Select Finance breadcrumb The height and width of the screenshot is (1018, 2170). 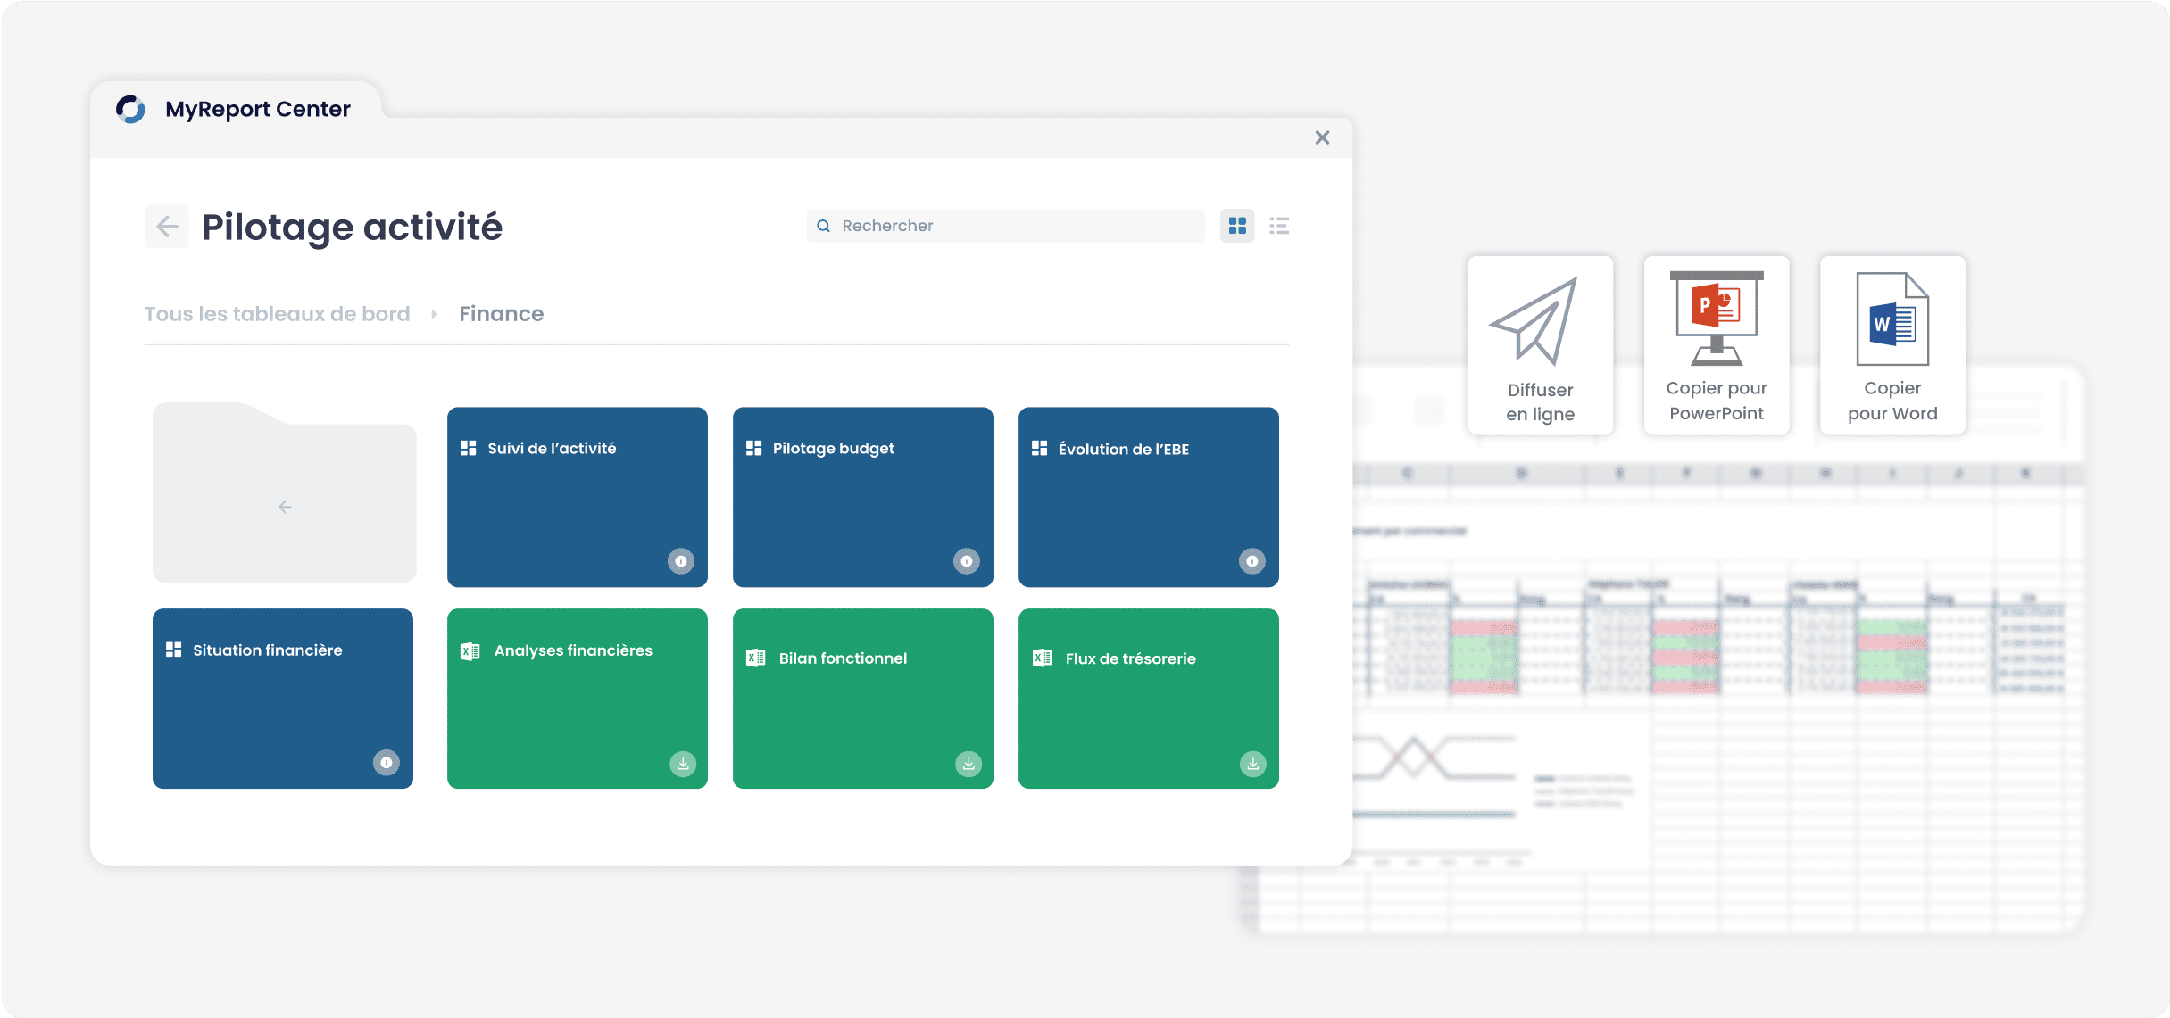[502, 314]
